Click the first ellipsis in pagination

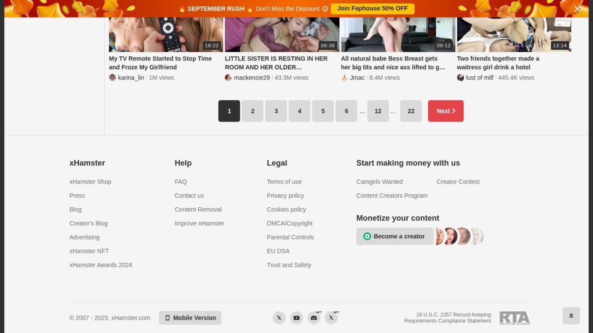pos(362,111)
